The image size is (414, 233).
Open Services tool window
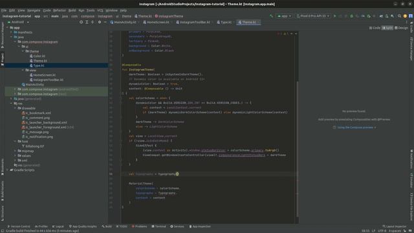[177, 227]
